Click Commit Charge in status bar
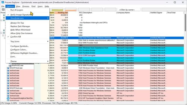187x105 pixels. [30, 103]
